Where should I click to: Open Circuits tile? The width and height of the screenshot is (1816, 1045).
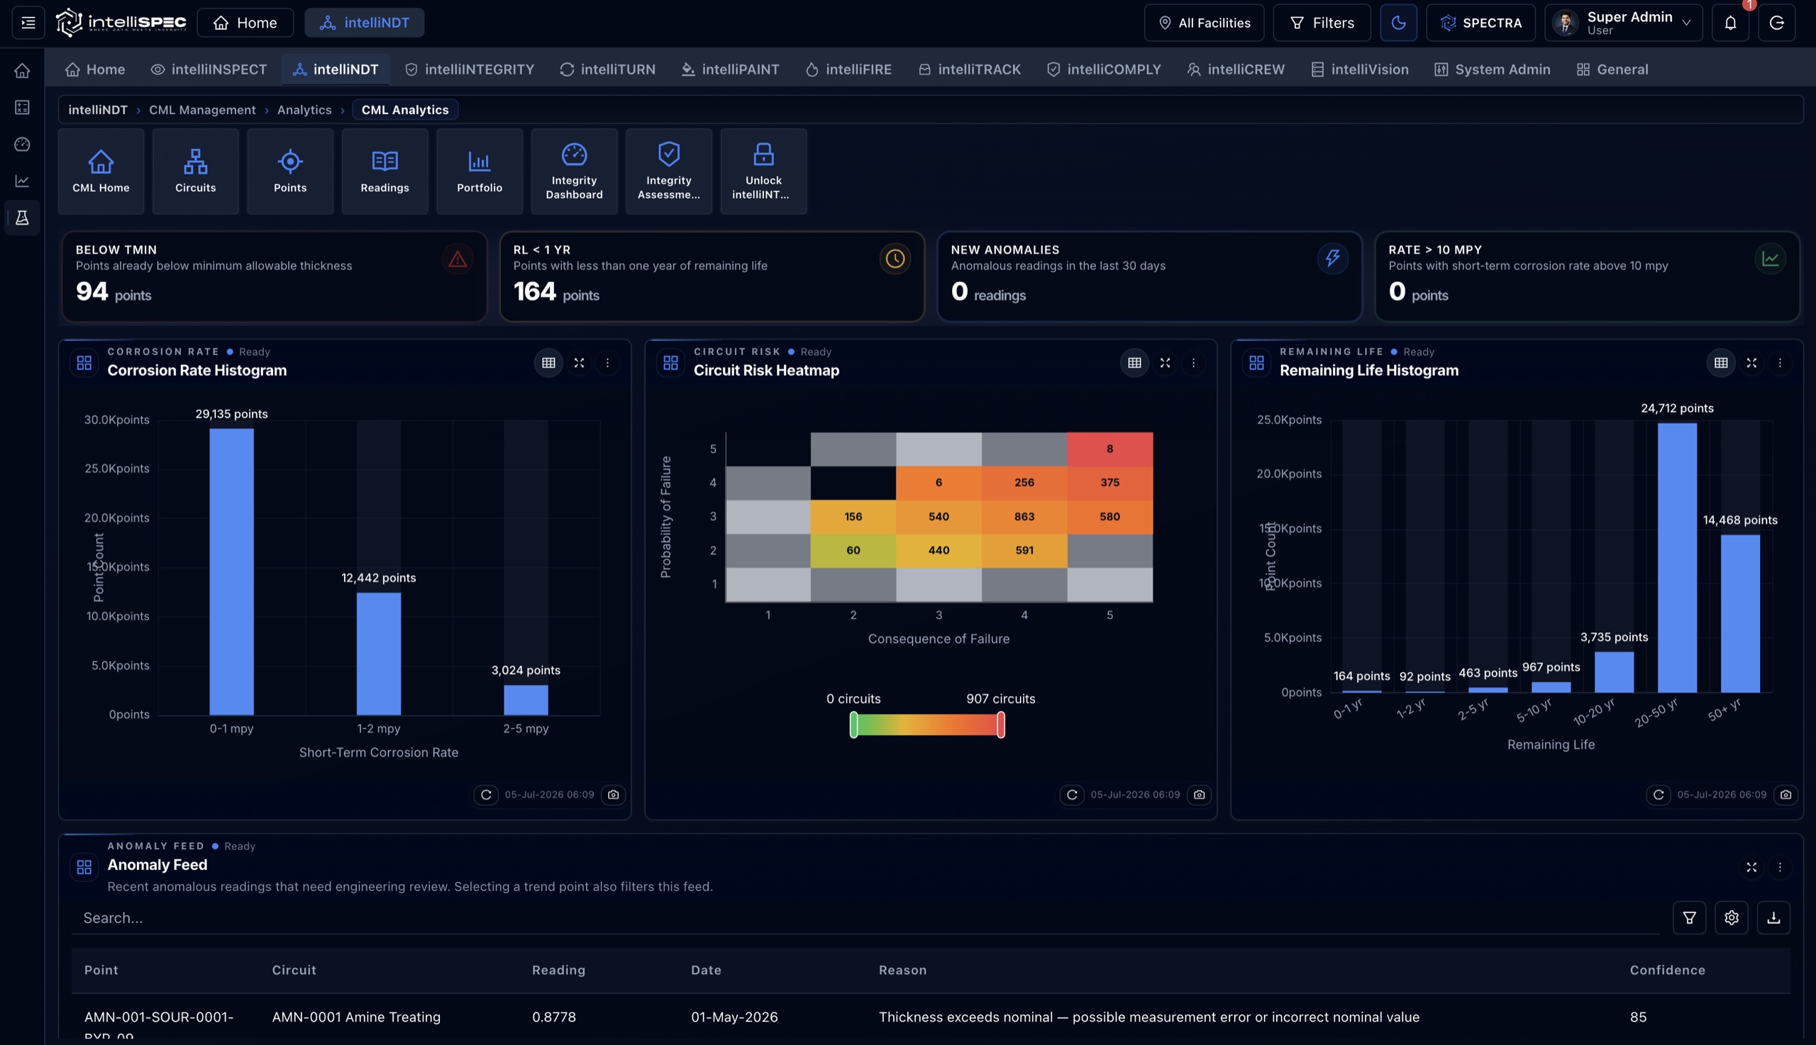click(195, 172)
